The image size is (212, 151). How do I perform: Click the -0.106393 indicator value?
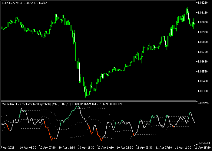103,104
